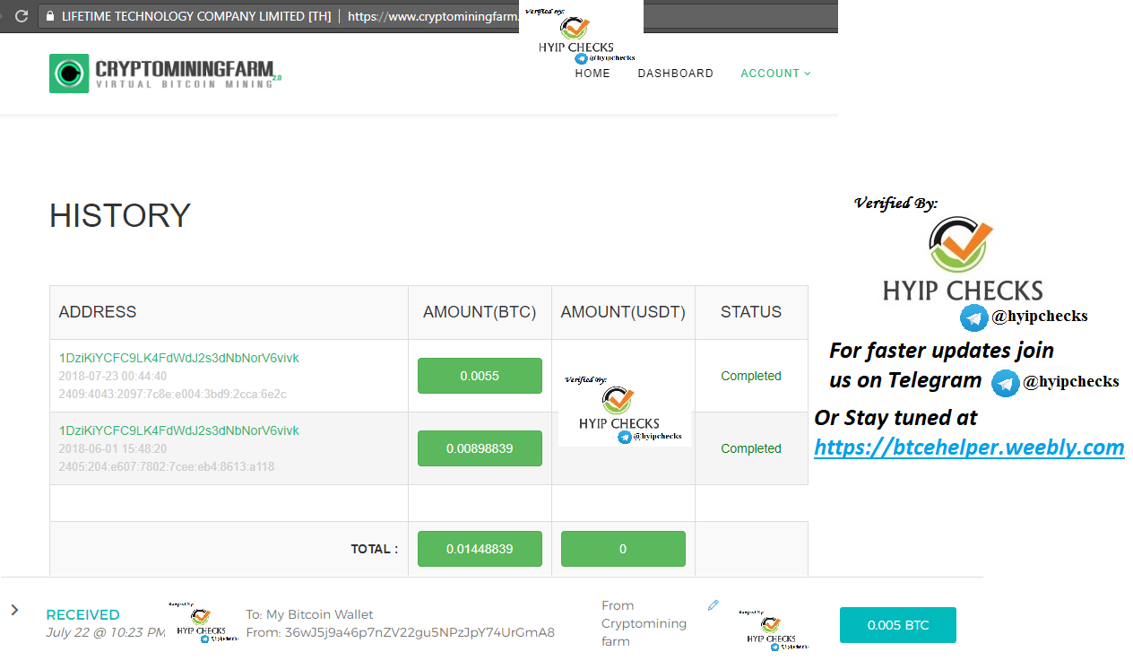Click the From Cryptomining farm note
Viewport: 1133px width, 669px height.
point(644,623)
